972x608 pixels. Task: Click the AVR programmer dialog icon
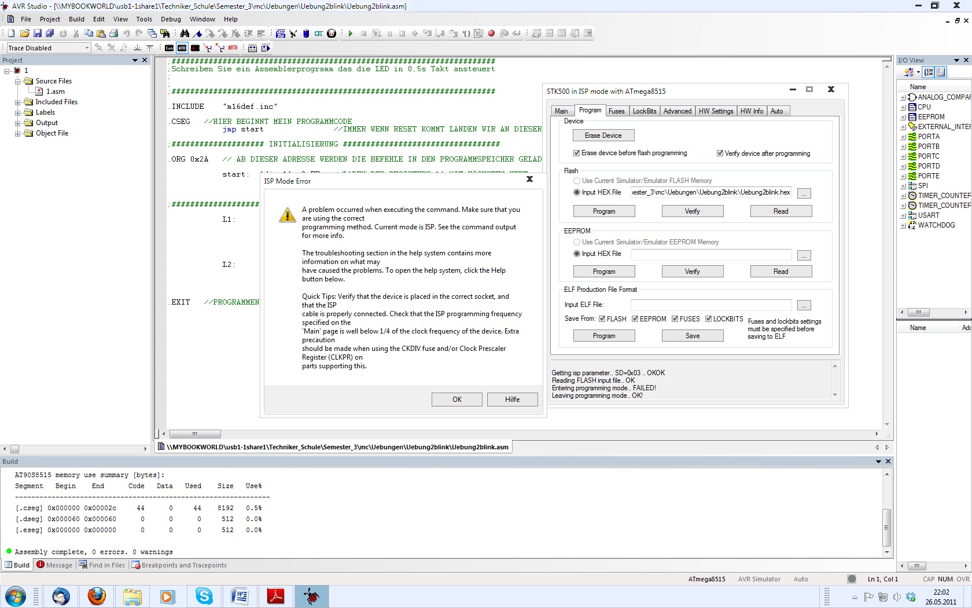[182, 48]
